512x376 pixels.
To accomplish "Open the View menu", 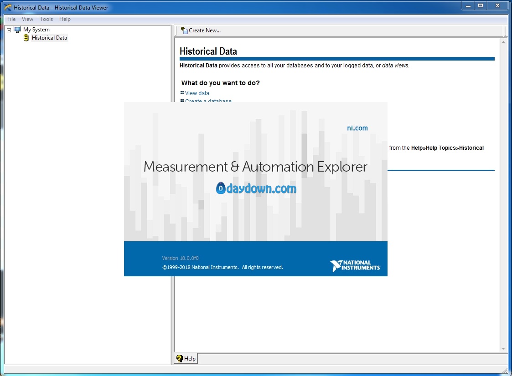I will click(x=27, y=19).
